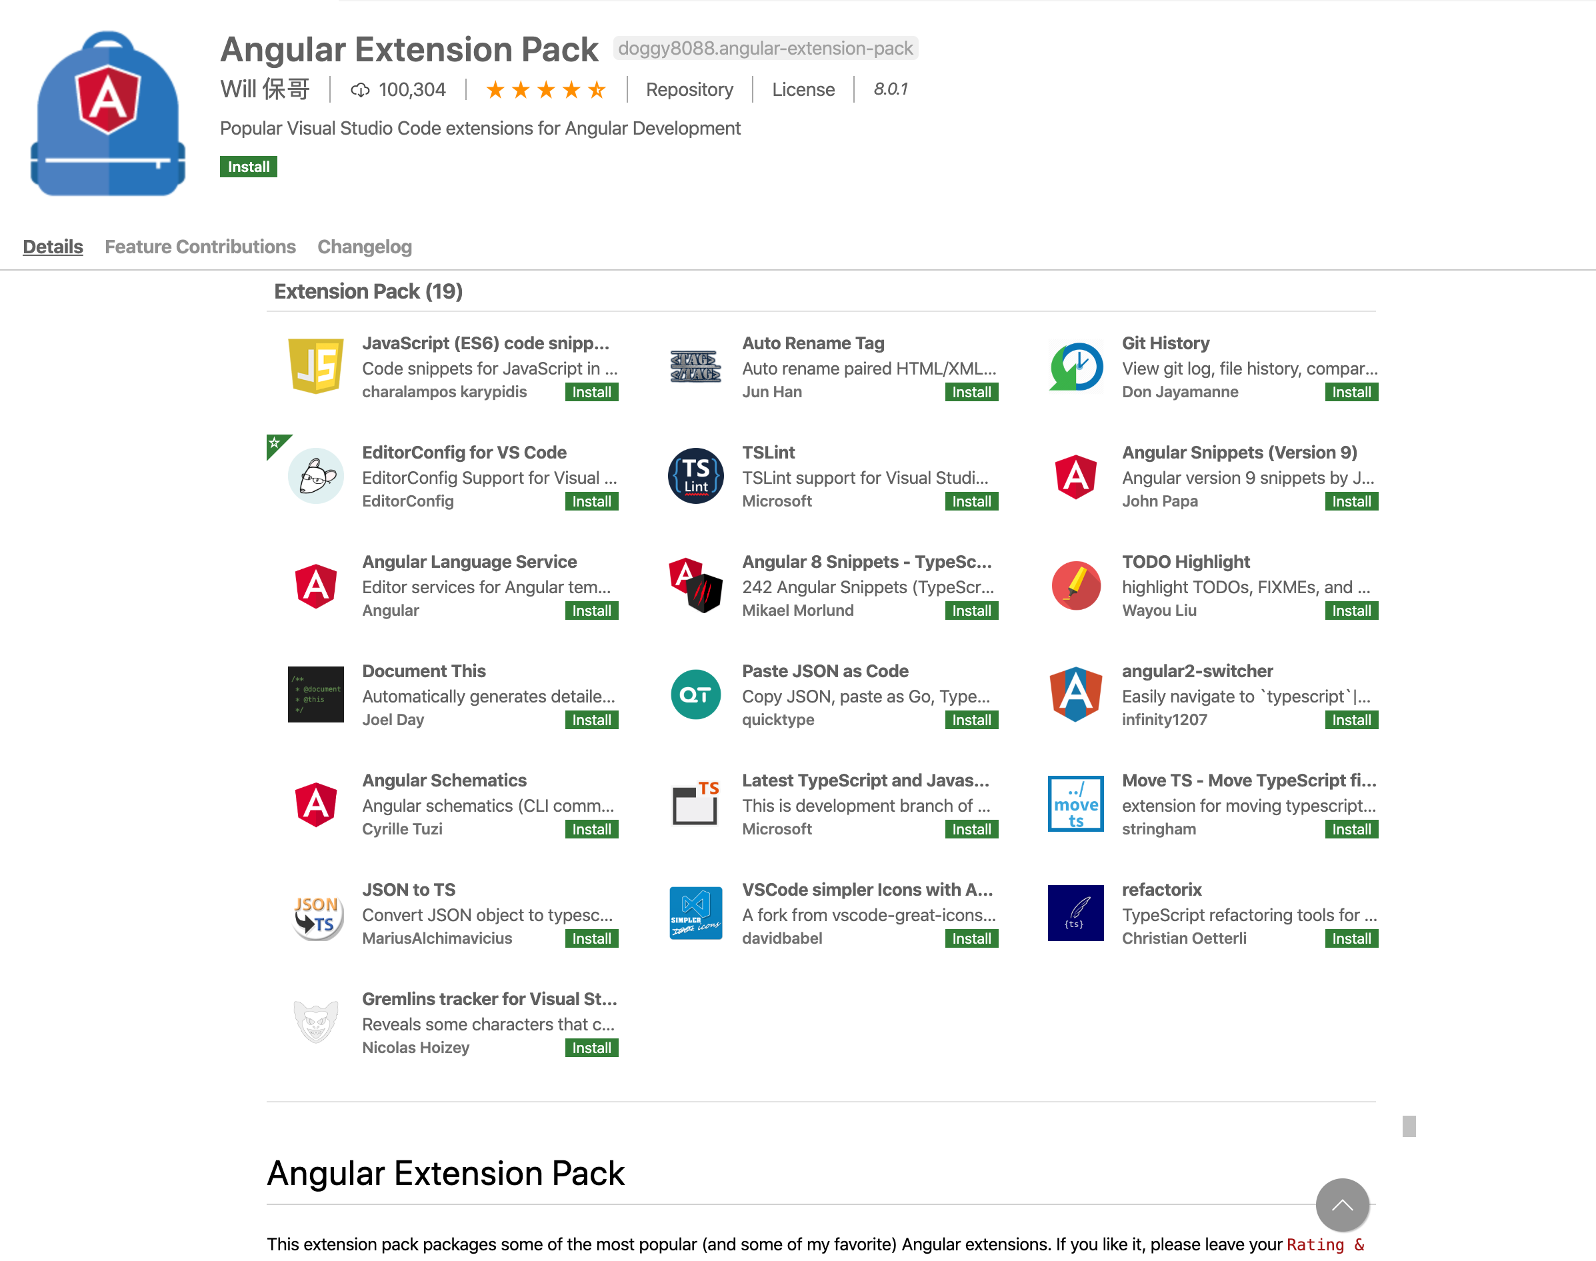1596x1261 pixels.
Task: Click the Angular Language Service shield icon
Action: (316, 585)
